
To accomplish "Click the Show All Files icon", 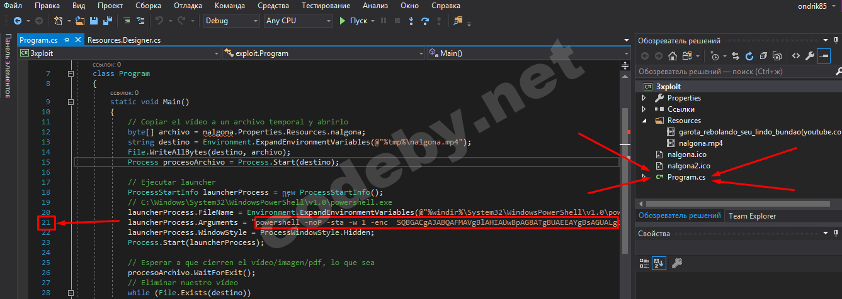I will (x=777, y=55).
